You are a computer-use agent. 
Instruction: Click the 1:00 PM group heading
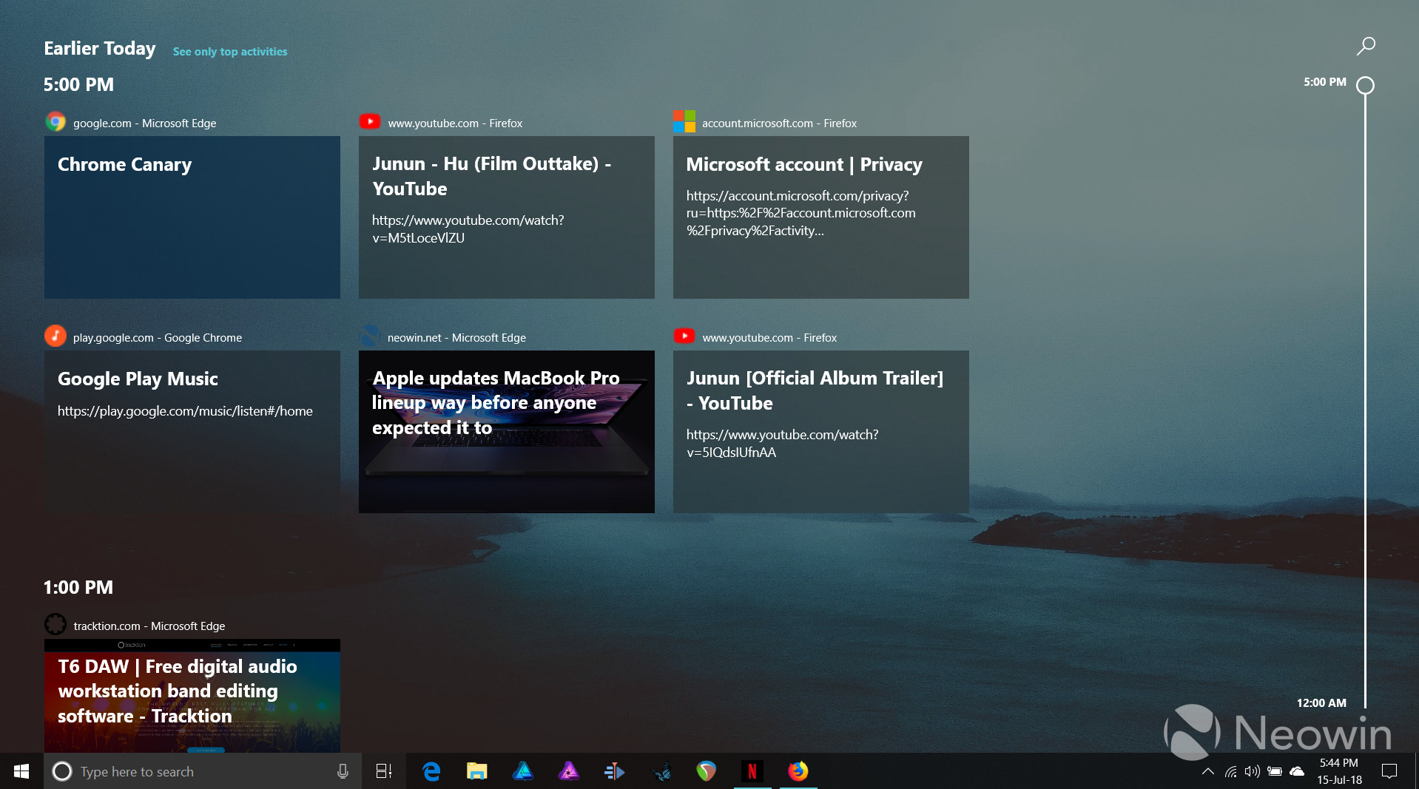(x=78, y=588)
